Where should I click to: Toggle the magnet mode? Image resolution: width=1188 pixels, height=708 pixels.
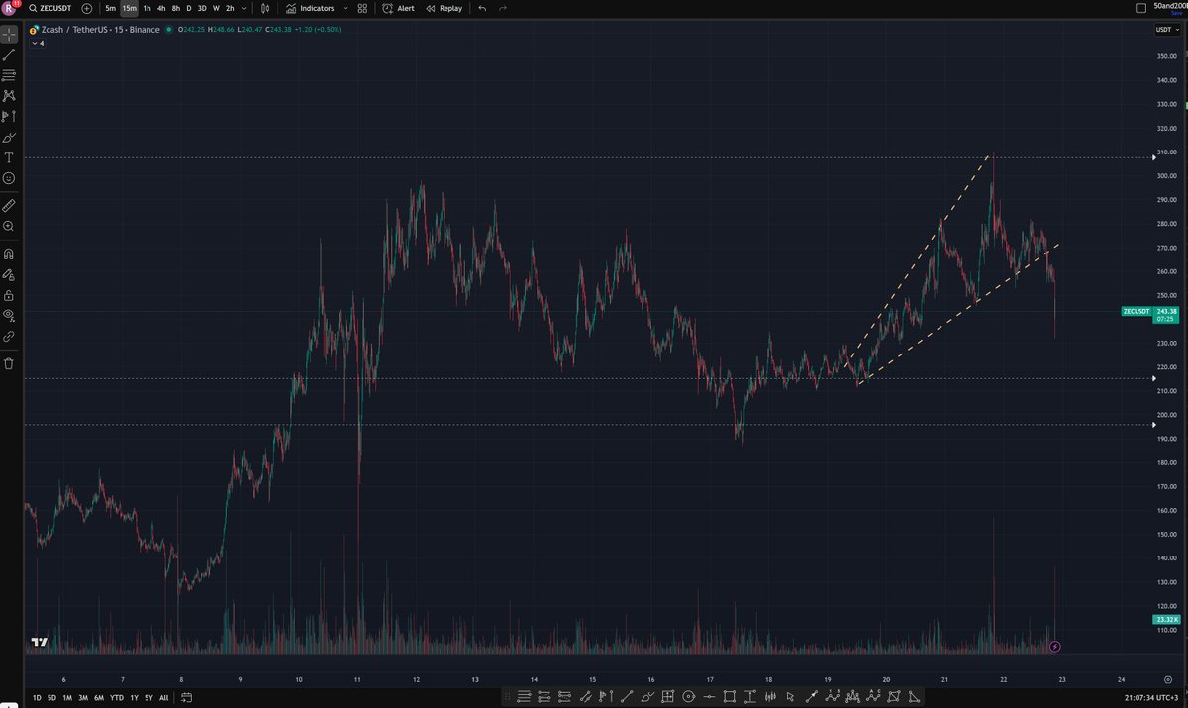[x=9, y=253]
